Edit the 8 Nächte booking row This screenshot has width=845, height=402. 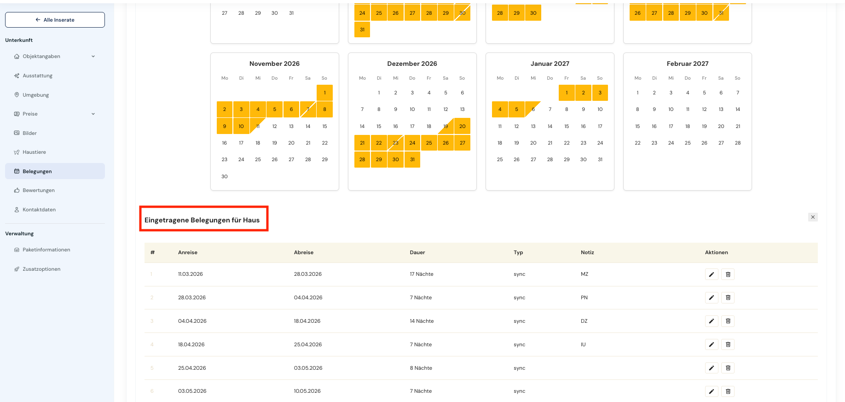click(711, 368)
